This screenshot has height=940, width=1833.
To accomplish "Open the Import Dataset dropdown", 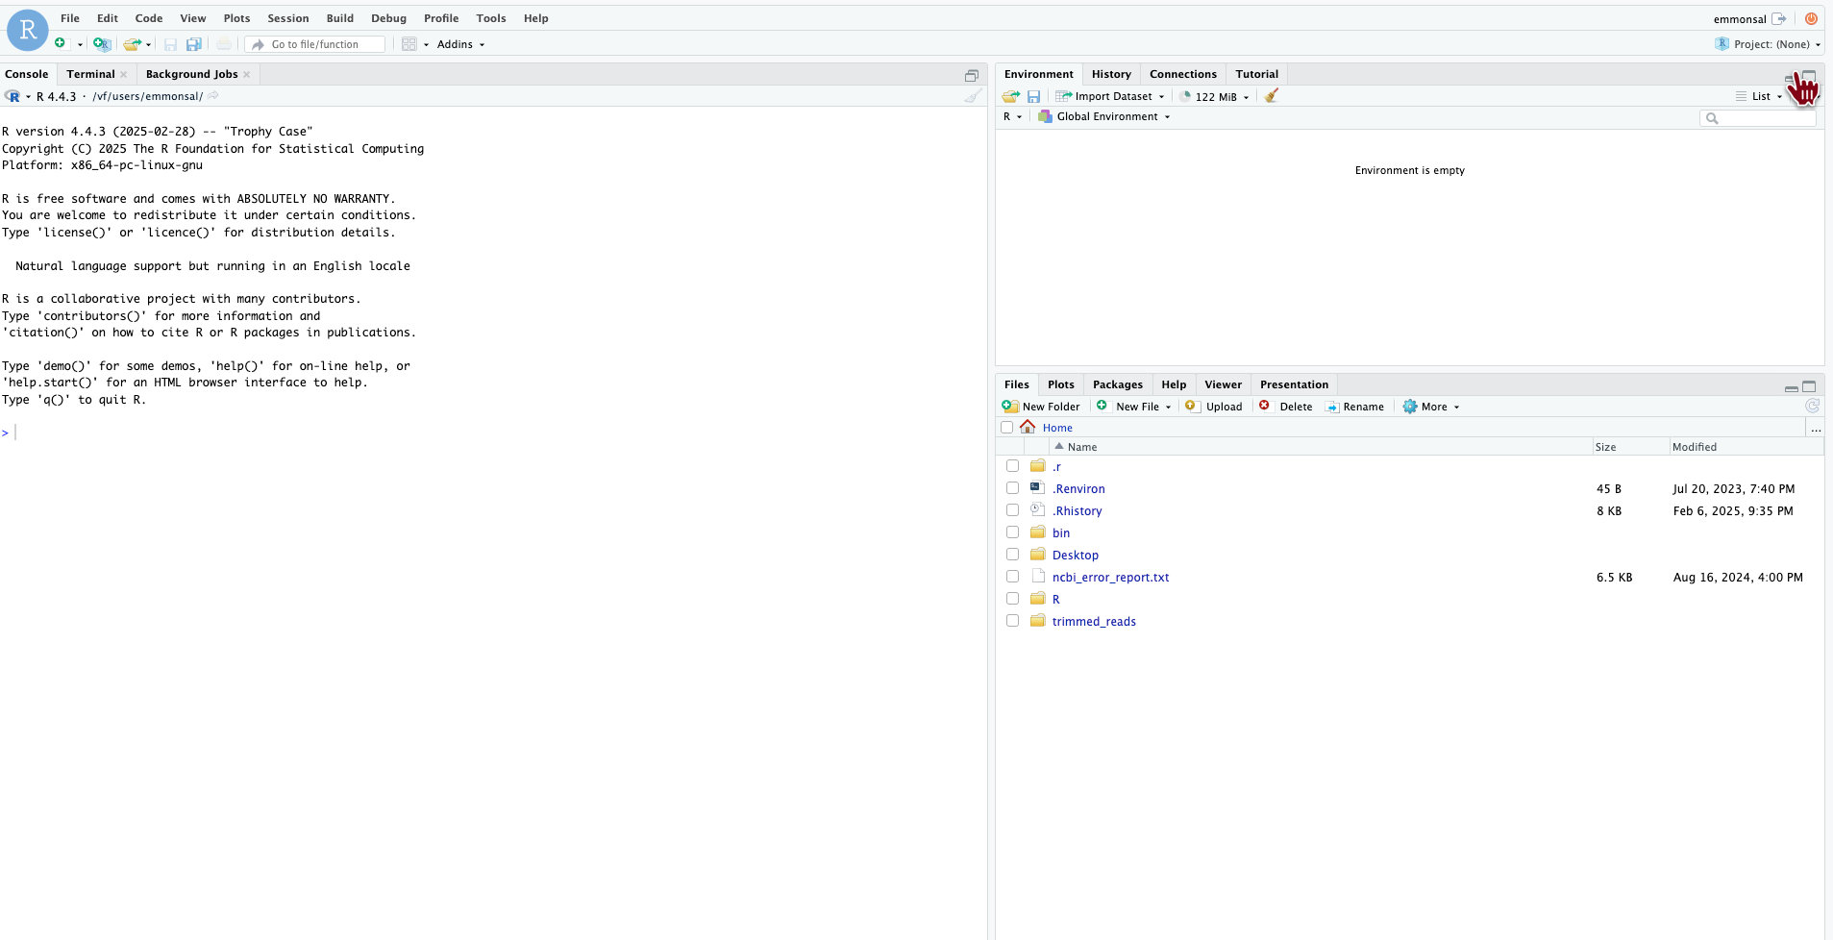I will point(1110,96).
